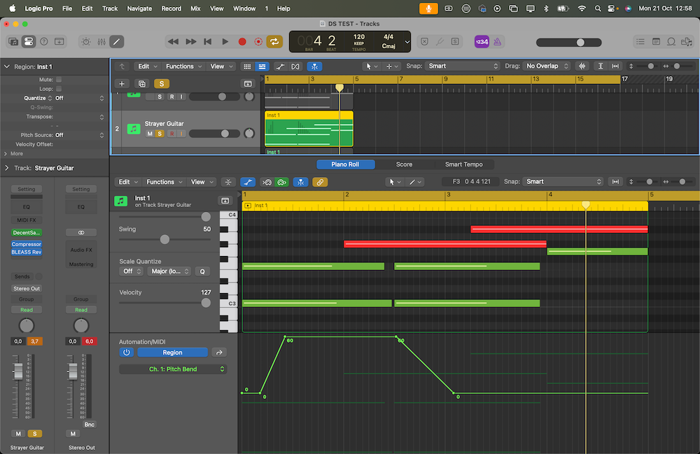Toggle the Editors pencil button
This screenshot has height=454, width=700.
point(116,41)
